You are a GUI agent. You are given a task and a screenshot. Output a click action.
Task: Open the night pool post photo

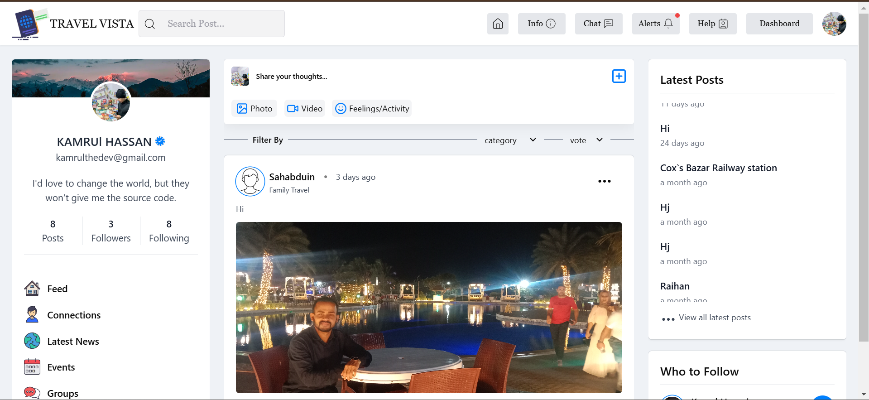pyautogui.click(x=429, y=307)
